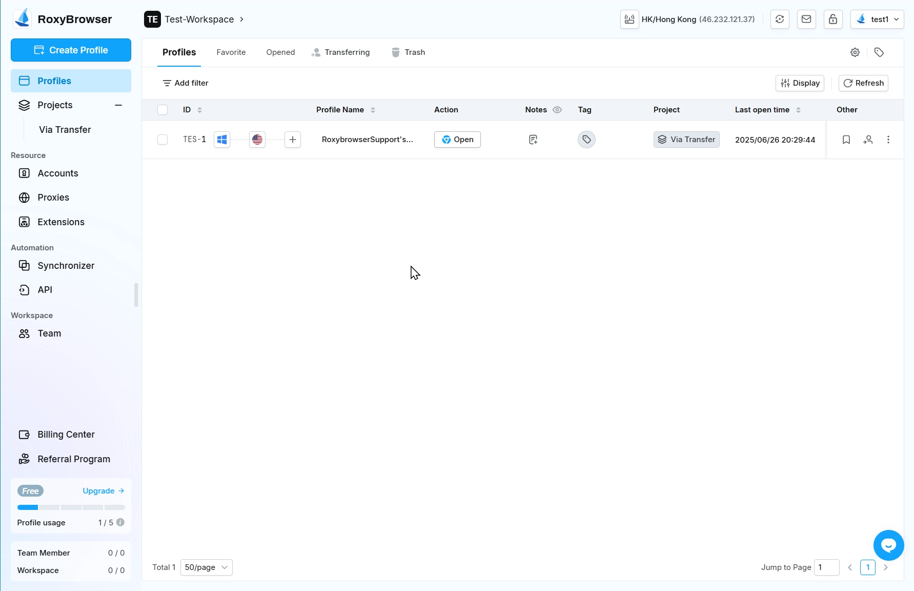Open Referral Program
914x591 pixels.
point(71,459)
